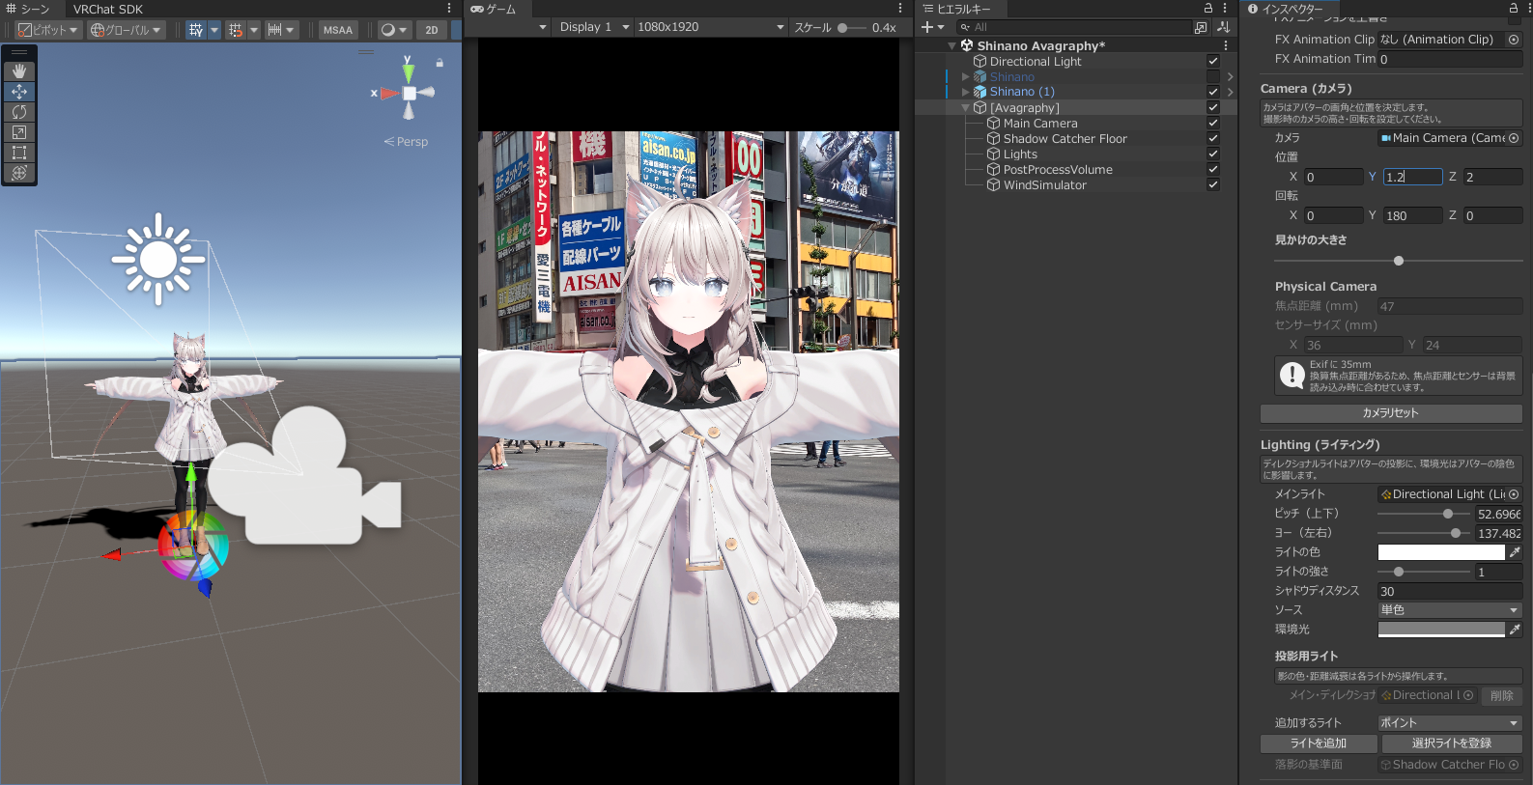Click the 選択ライトを登録 button
The height and width of the screenshot is (785, 1533).
pyautogui.click(x=1452, y=743)
